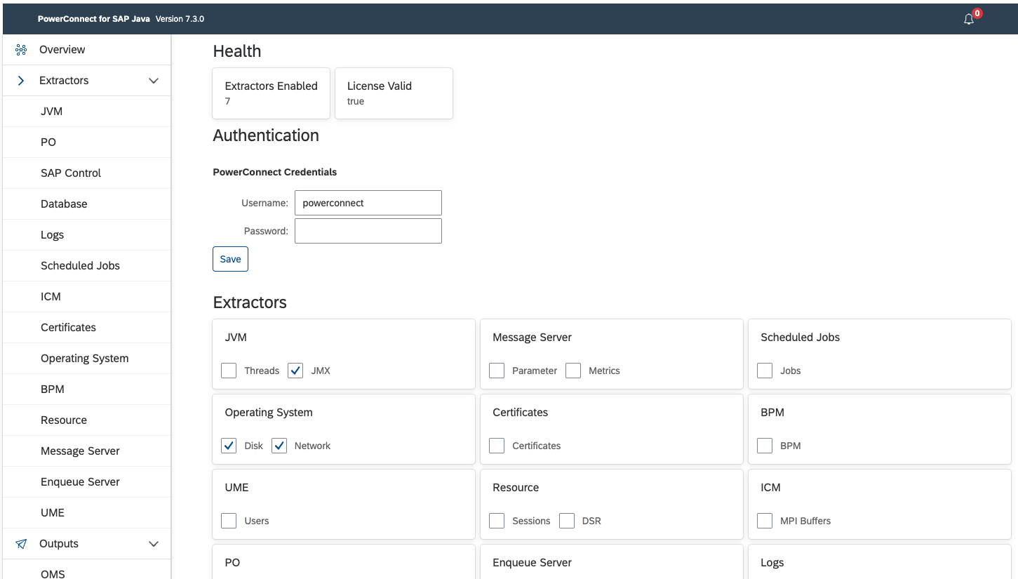
Task: Select Enqueue Server from sidebar
Action: (80, 482)
